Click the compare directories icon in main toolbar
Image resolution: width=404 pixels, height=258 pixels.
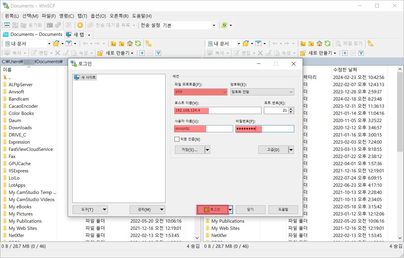click(7, 25)
